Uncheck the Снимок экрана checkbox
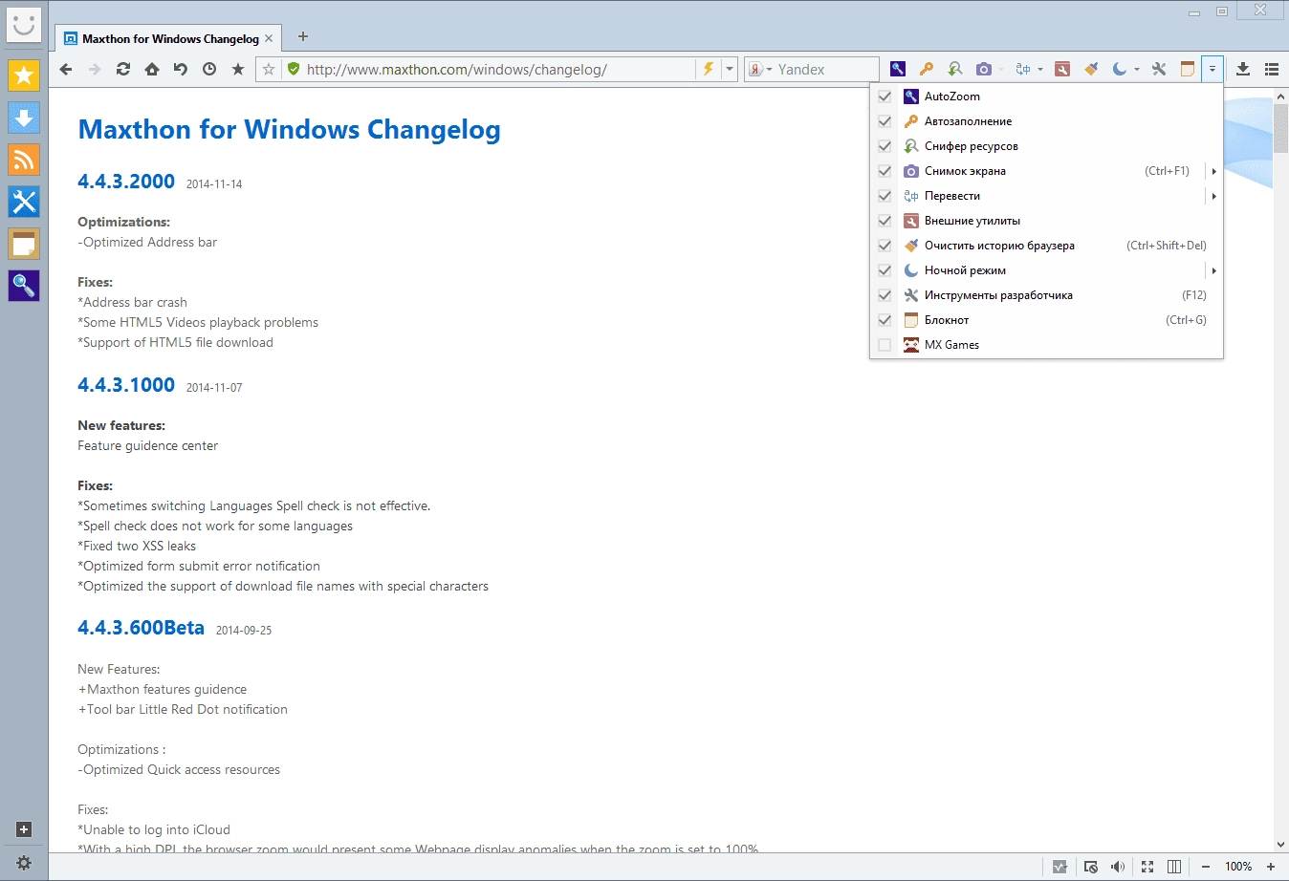 885,171
